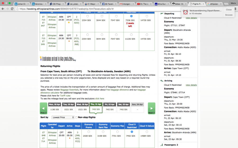
Task: Switch to the On The Li YouTube tab
Action: pyautogui.click(x=144, y=4)
